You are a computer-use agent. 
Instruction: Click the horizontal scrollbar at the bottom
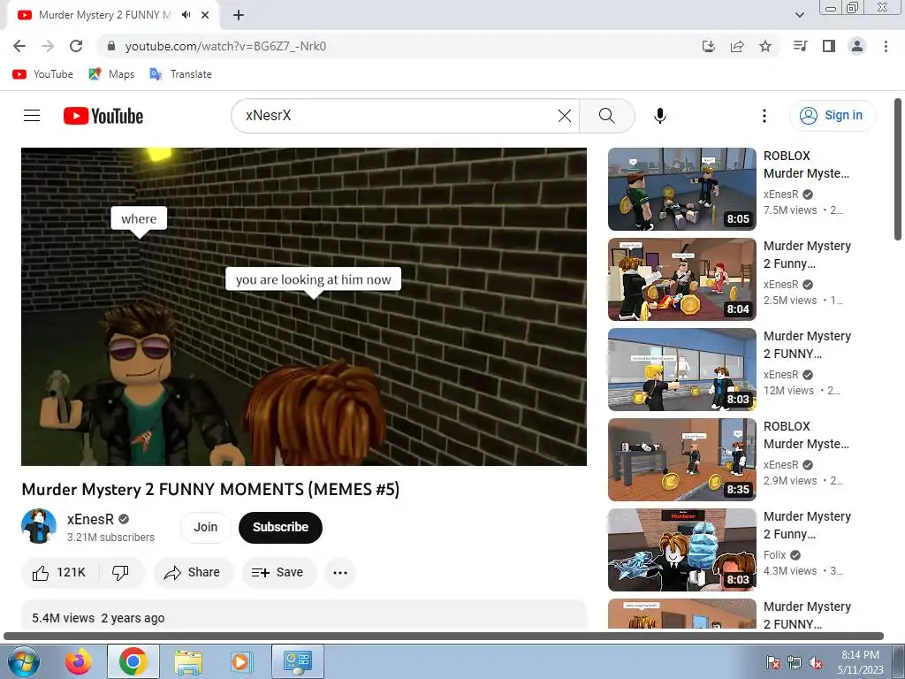(444, 636)
